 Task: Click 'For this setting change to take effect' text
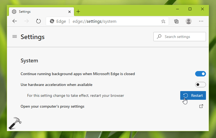click(76, 95)
